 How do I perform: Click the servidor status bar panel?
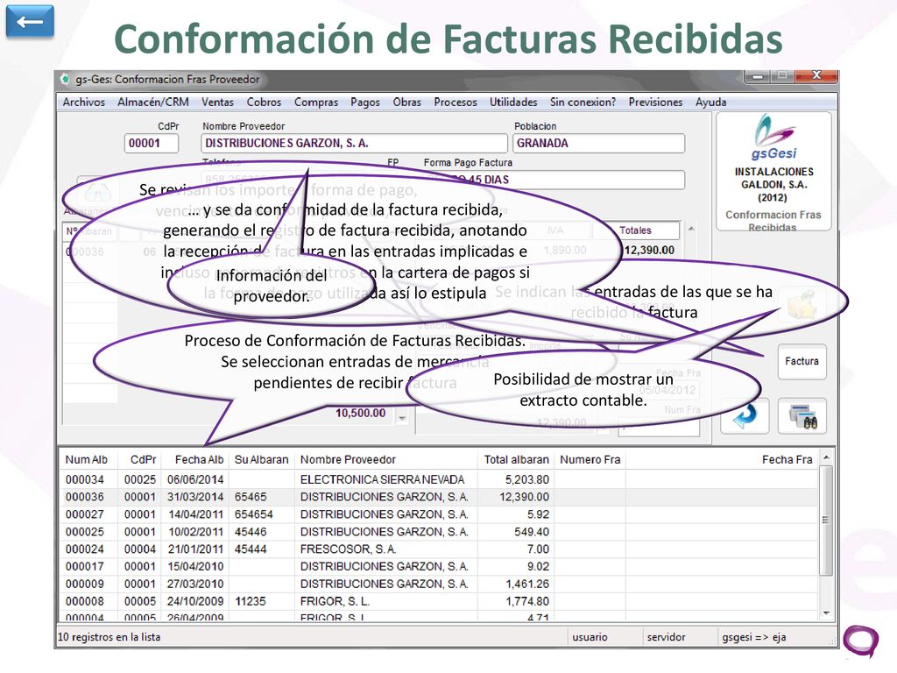pyautogui.click(x=679, y=637)
